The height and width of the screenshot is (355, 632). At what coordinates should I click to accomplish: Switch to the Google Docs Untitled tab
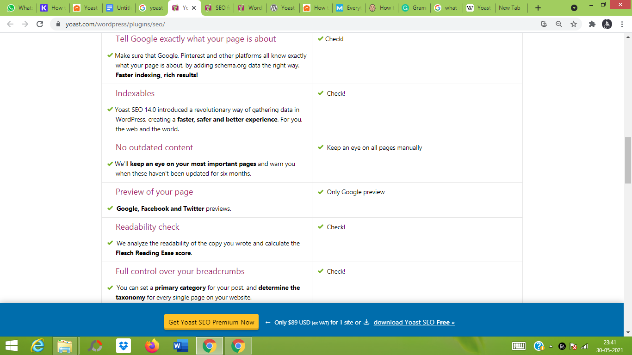[118, 8]
